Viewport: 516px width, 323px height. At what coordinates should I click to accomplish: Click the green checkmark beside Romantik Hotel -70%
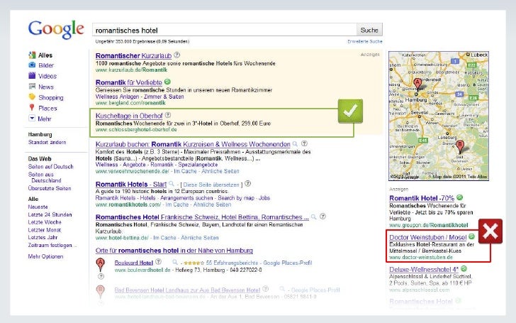(460, 197)
